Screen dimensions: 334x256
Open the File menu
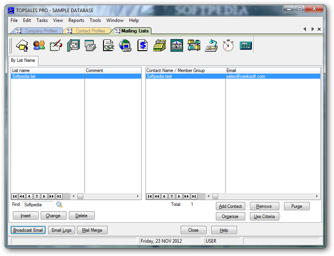(x=14, y=20)
